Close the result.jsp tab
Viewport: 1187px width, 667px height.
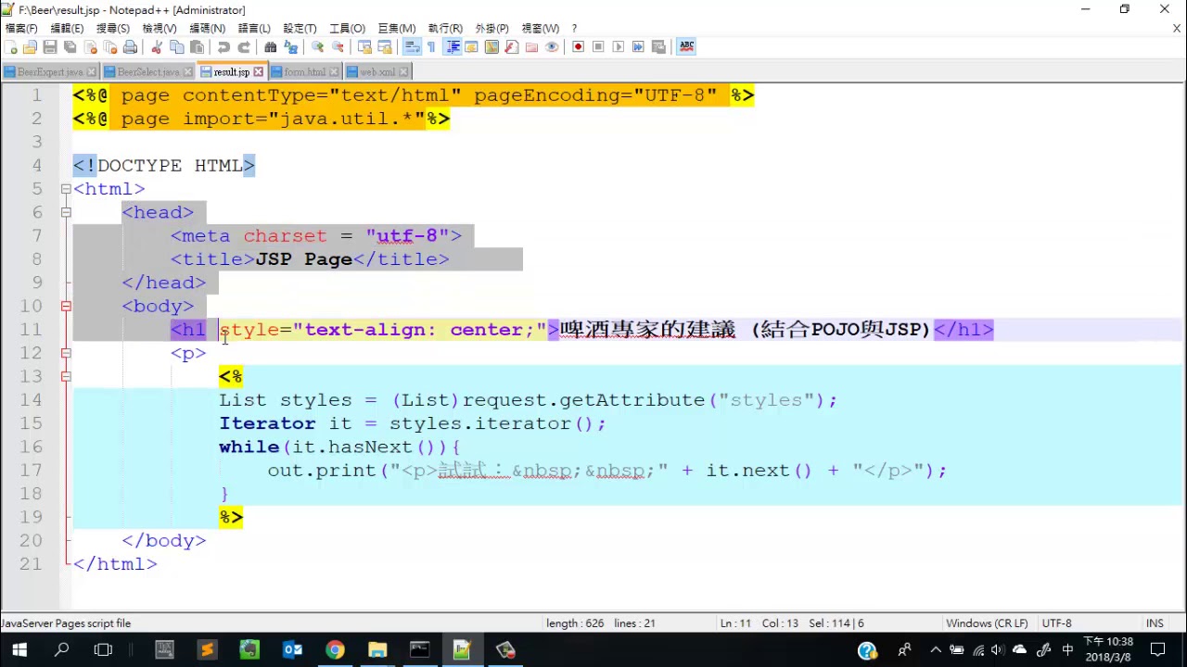coord(259,71)
